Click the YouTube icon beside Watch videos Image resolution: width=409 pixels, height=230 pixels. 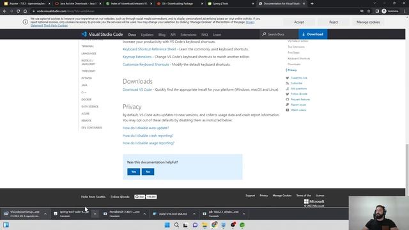point(288,110)
